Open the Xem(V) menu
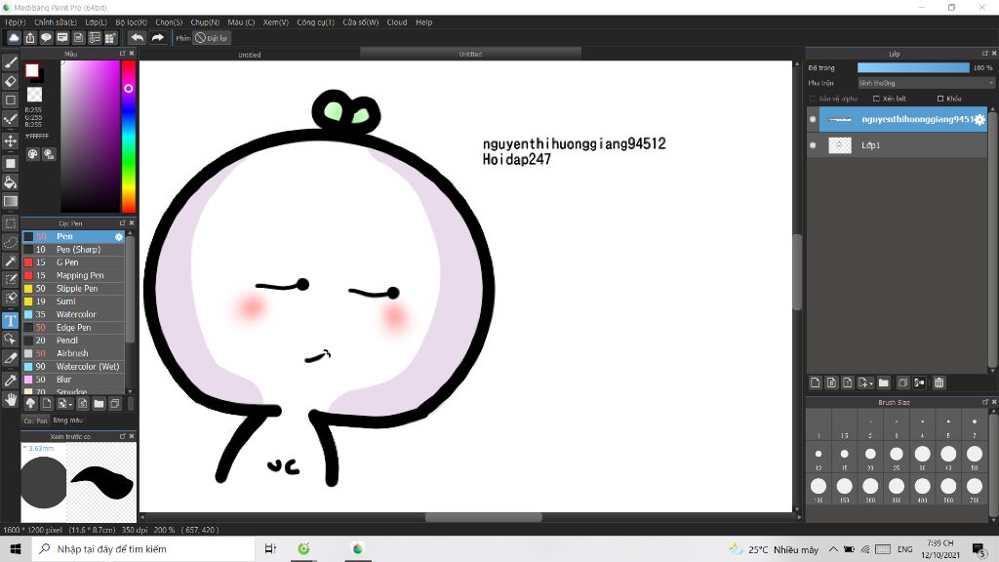This screenshot has height=562, width=999. pyautogui.click(x=276, y=22)
